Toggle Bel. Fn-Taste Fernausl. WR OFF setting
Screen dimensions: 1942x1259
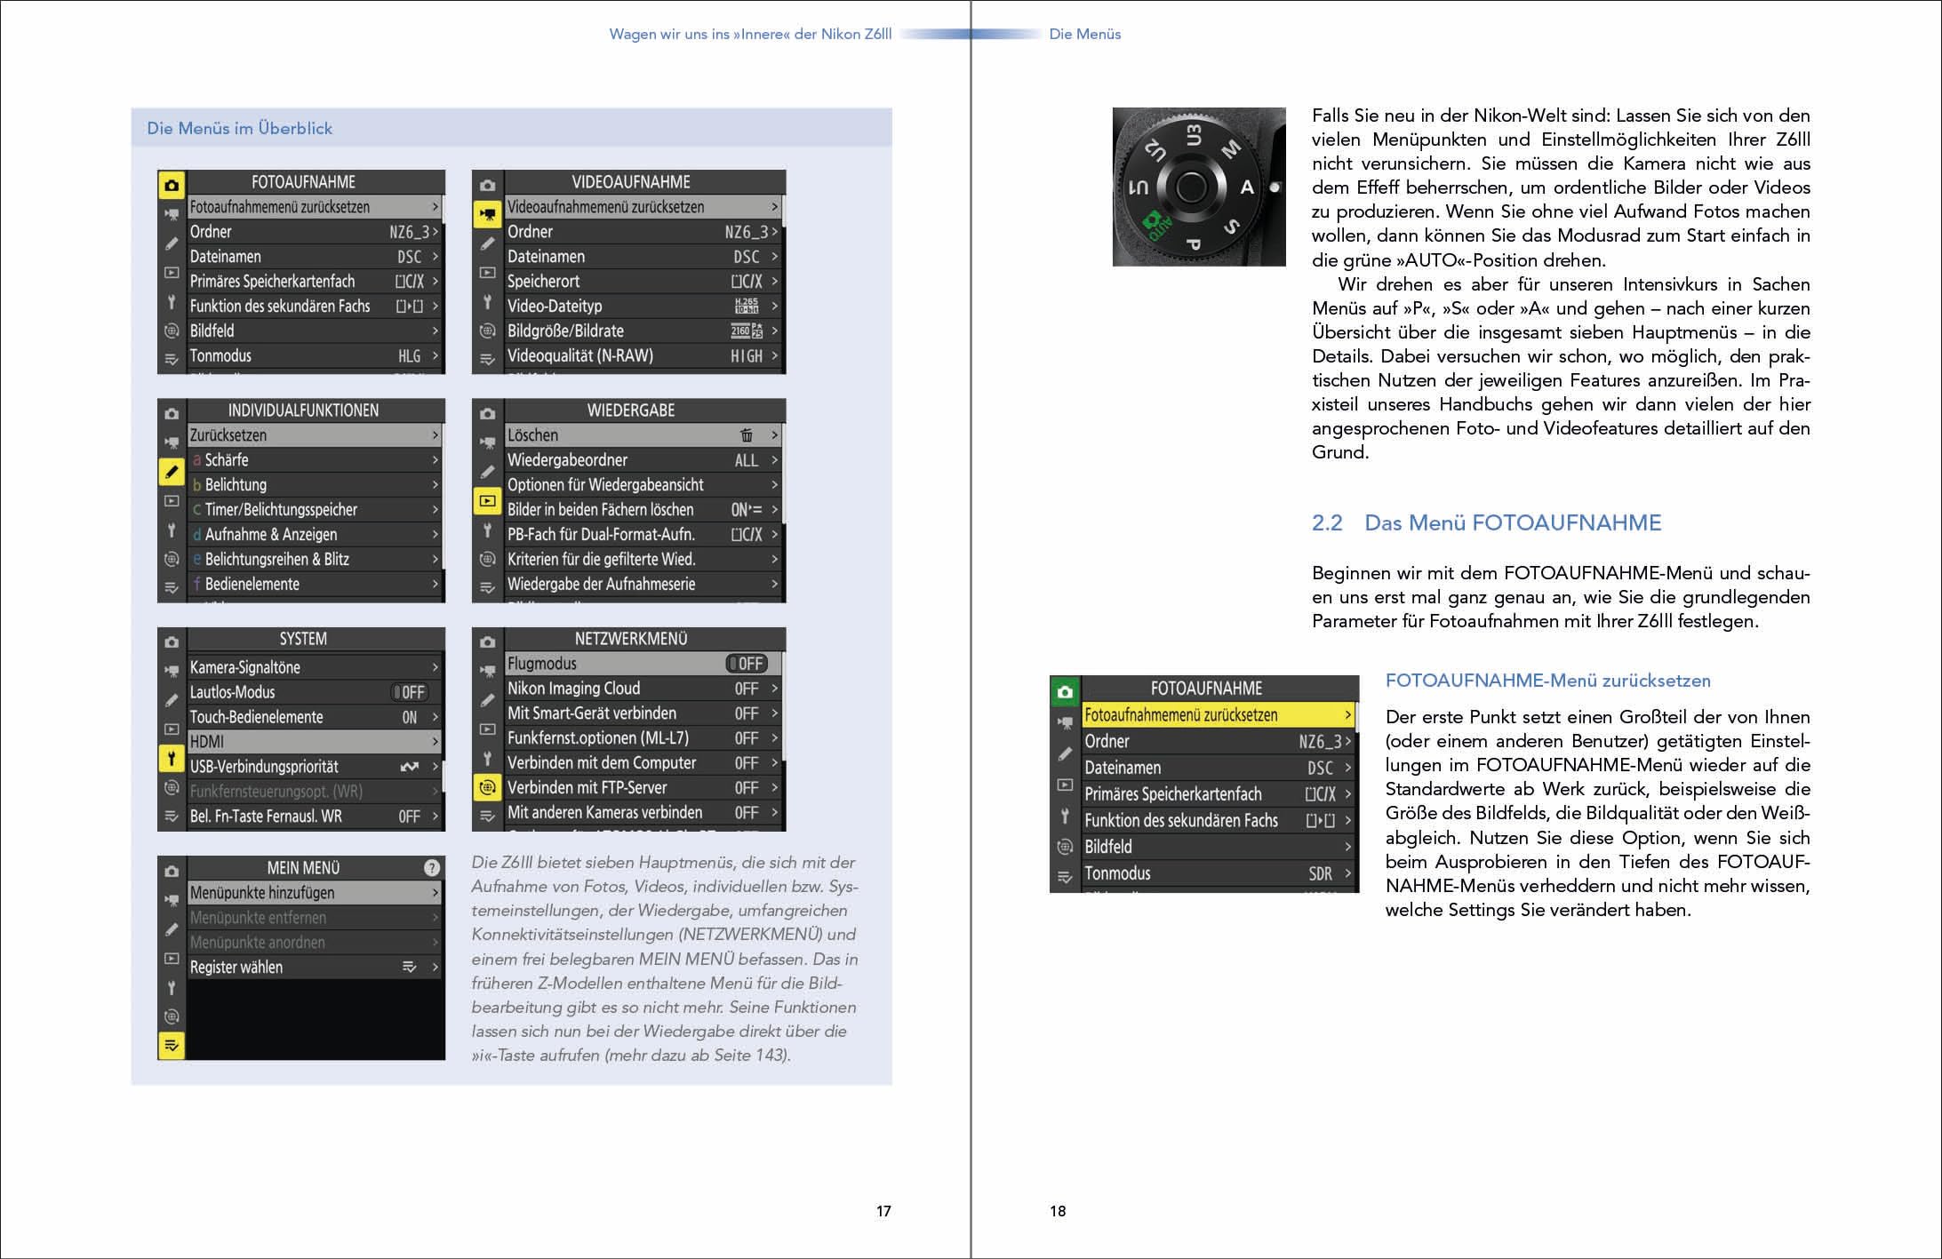[x=410, y=817]
